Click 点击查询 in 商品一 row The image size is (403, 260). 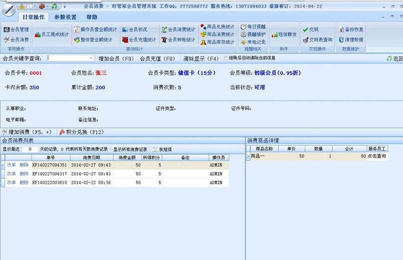377,156
